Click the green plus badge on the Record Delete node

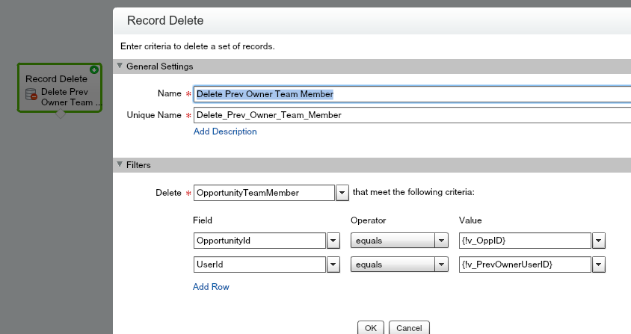[94, 69]
